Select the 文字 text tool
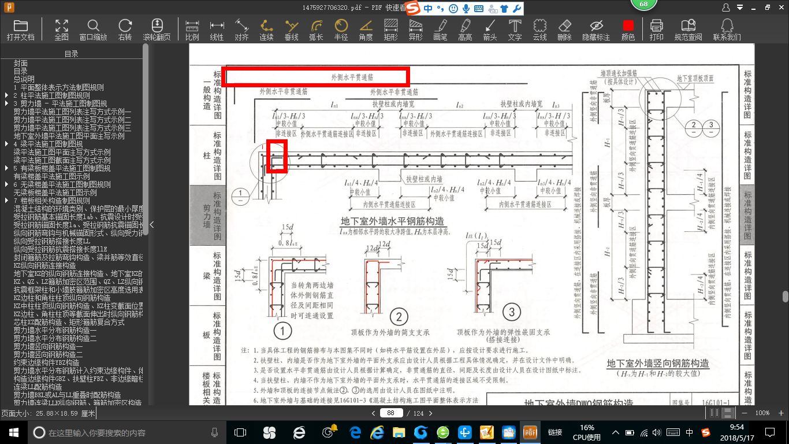The width and height of the screenshot is (789, 444). click(515, 29)
